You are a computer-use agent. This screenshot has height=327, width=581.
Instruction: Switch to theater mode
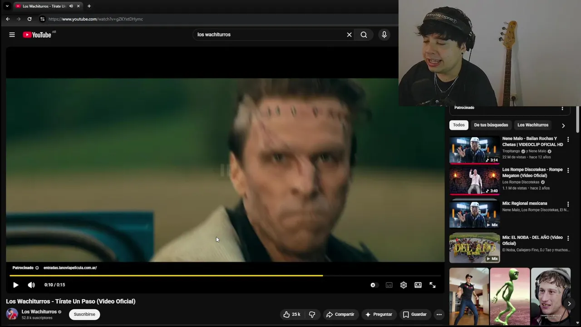[x=418, y=285]
